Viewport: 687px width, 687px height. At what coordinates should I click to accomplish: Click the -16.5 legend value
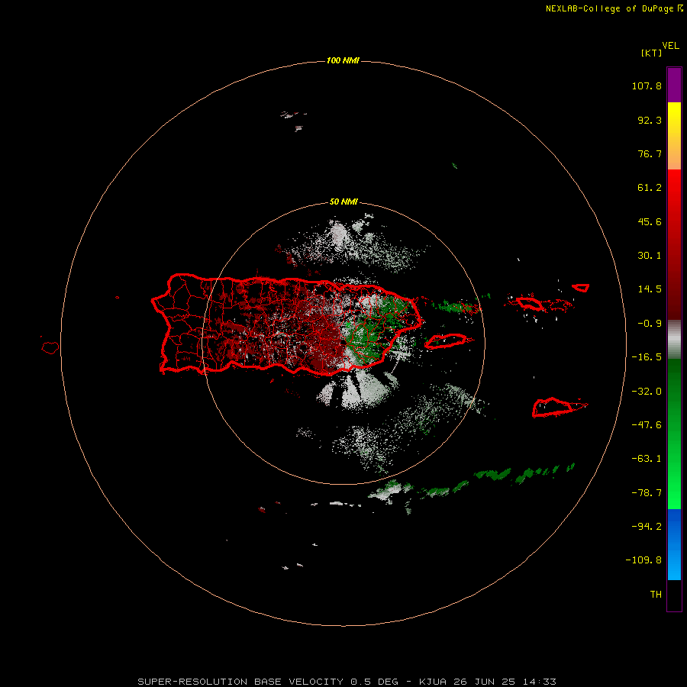[647, 357]
